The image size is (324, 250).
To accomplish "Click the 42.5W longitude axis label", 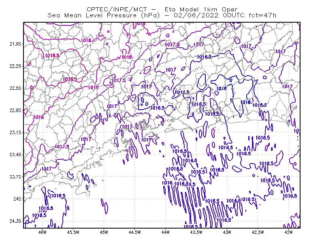I will (x=258, y=232).
